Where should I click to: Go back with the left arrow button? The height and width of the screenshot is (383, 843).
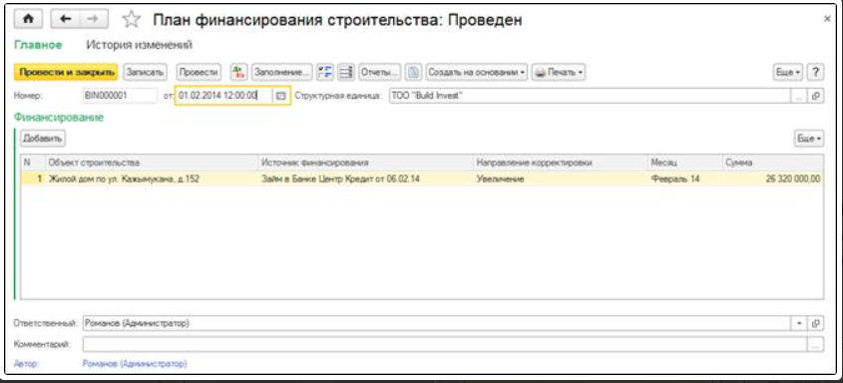pyautogui.click(x=65, y=19)
